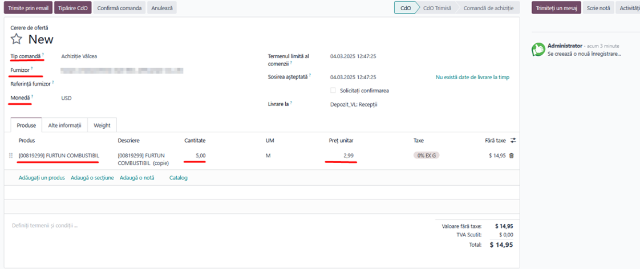Click the Anulează button
640x269 pixels.
(x=162, y=8)
